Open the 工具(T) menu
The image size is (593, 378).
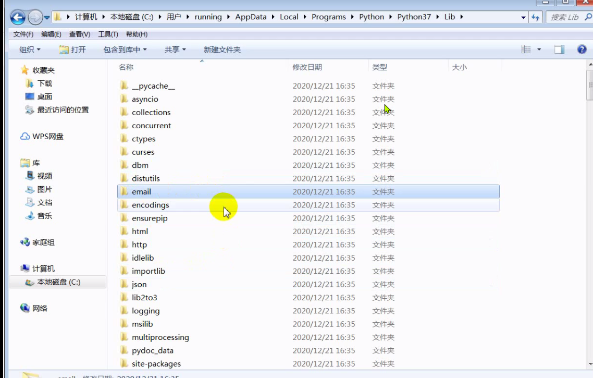pyautogui.click(x=108, y=34)
